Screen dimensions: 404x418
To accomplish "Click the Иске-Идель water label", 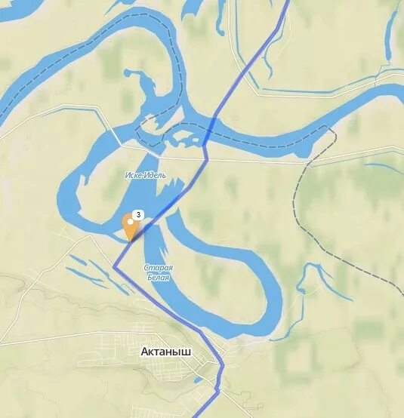I will point(146,175).
